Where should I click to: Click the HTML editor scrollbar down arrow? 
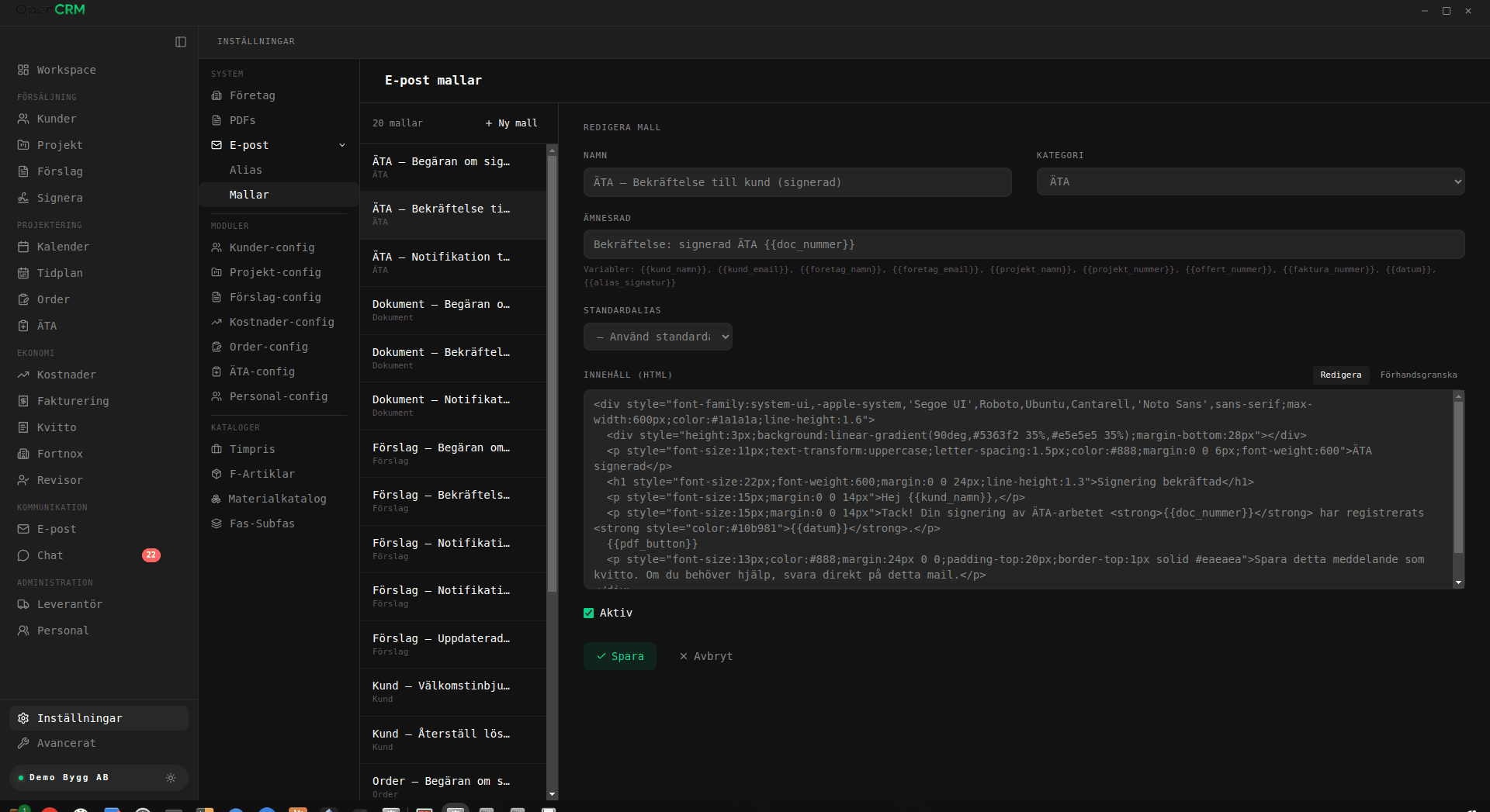pos(1459,582)
